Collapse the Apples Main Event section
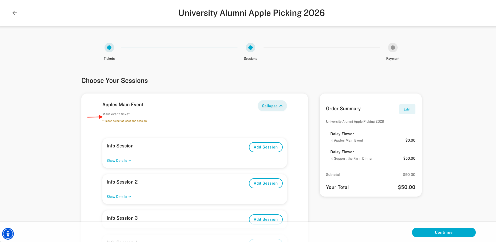Viewport: 496px width, 242px height. [272, 106]
